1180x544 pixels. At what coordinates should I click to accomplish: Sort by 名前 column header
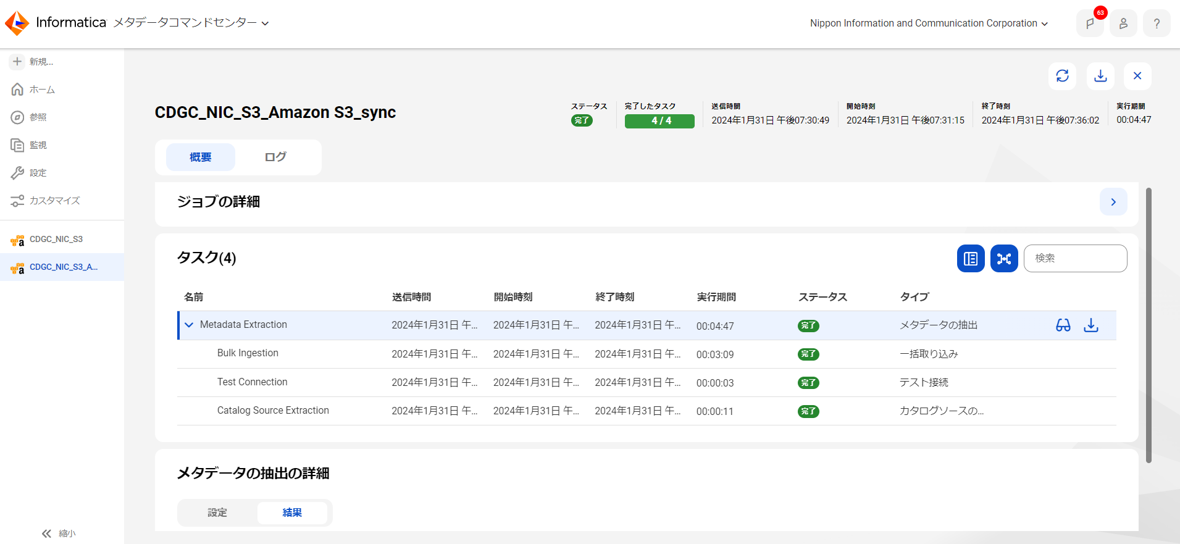pyautogui.click(x=194, y=297)
